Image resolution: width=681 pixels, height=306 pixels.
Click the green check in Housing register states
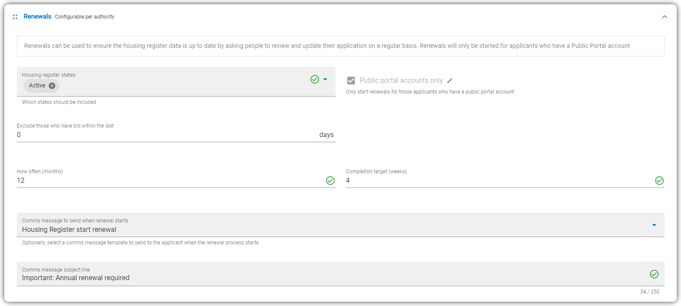(x=315, y=79)
